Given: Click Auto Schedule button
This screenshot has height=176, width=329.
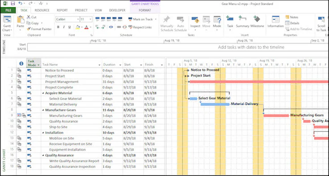Looking at the screenshot, I should [181, 24].
